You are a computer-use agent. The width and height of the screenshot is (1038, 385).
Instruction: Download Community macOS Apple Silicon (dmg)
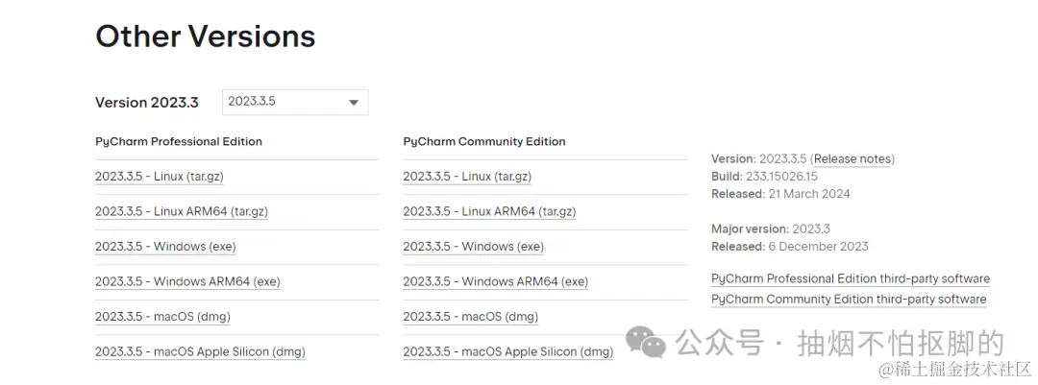click(x=508, y=352)
